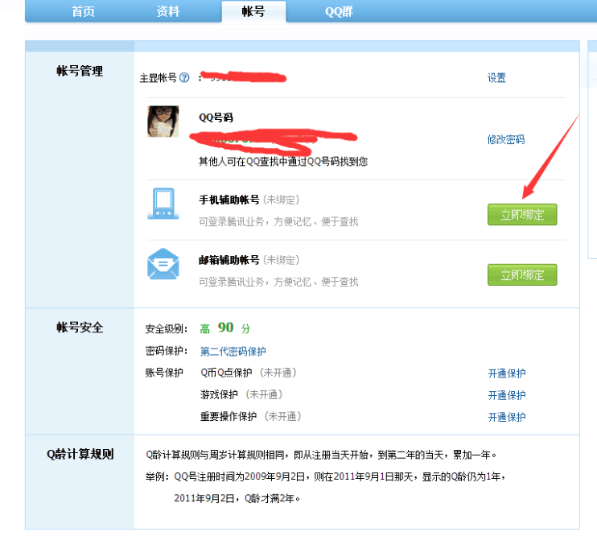Open the 首页 tab
The width and height of the screenshot is (597, 536).
[83, 11]
